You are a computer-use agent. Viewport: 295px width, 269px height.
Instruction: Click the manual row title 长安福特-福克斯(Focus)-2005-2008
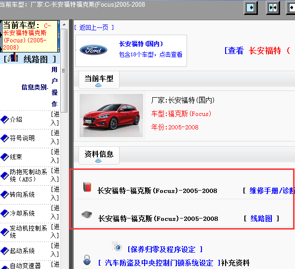pos(157,191)
